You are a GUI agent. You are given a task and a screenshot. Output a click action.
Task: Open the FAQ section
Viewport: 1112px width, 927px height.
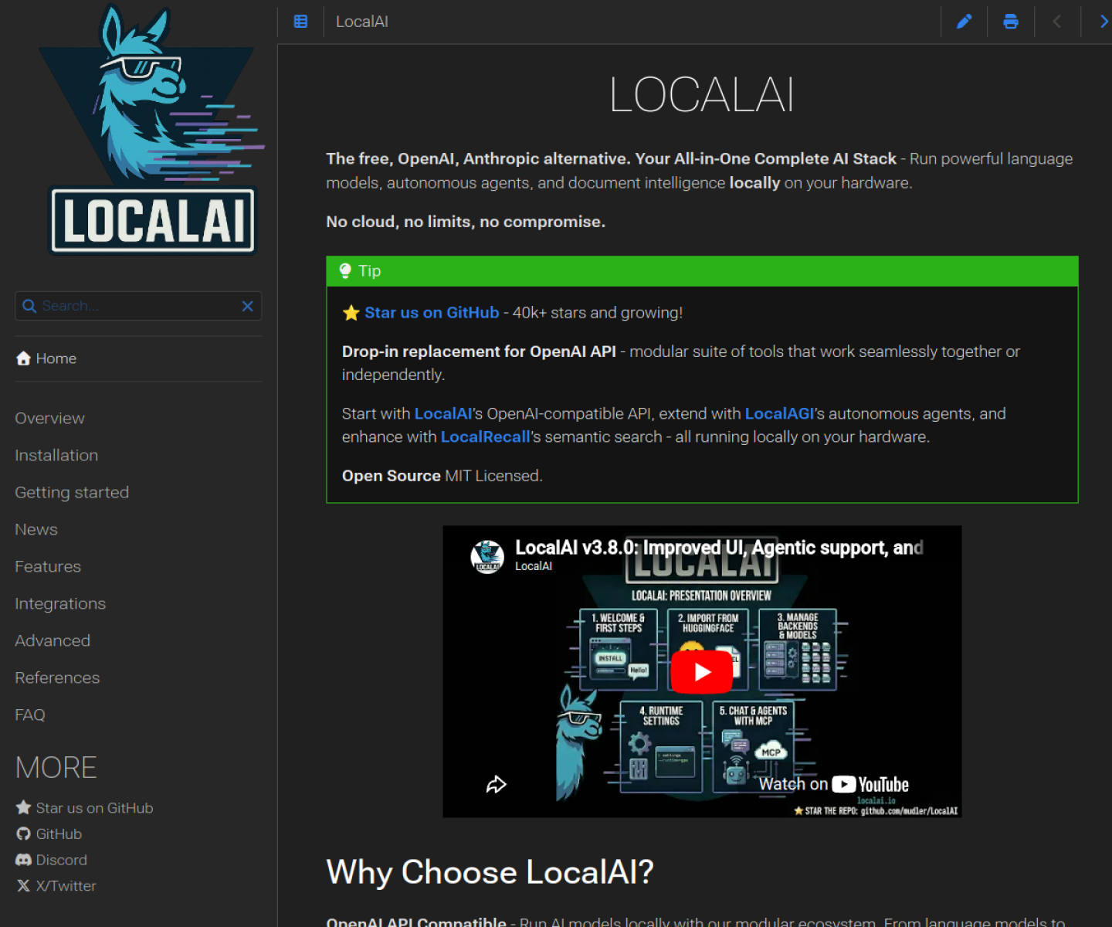point(30,715)
